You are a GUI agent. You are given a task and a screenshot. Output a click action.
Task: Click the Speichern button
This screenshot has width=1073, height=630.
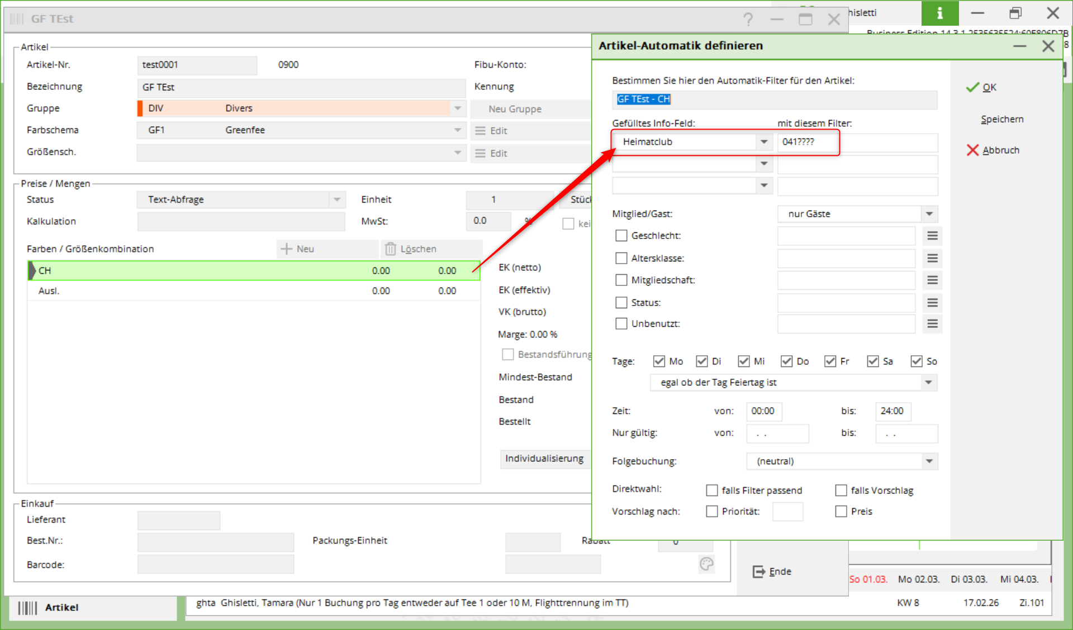click(1002, 119)
